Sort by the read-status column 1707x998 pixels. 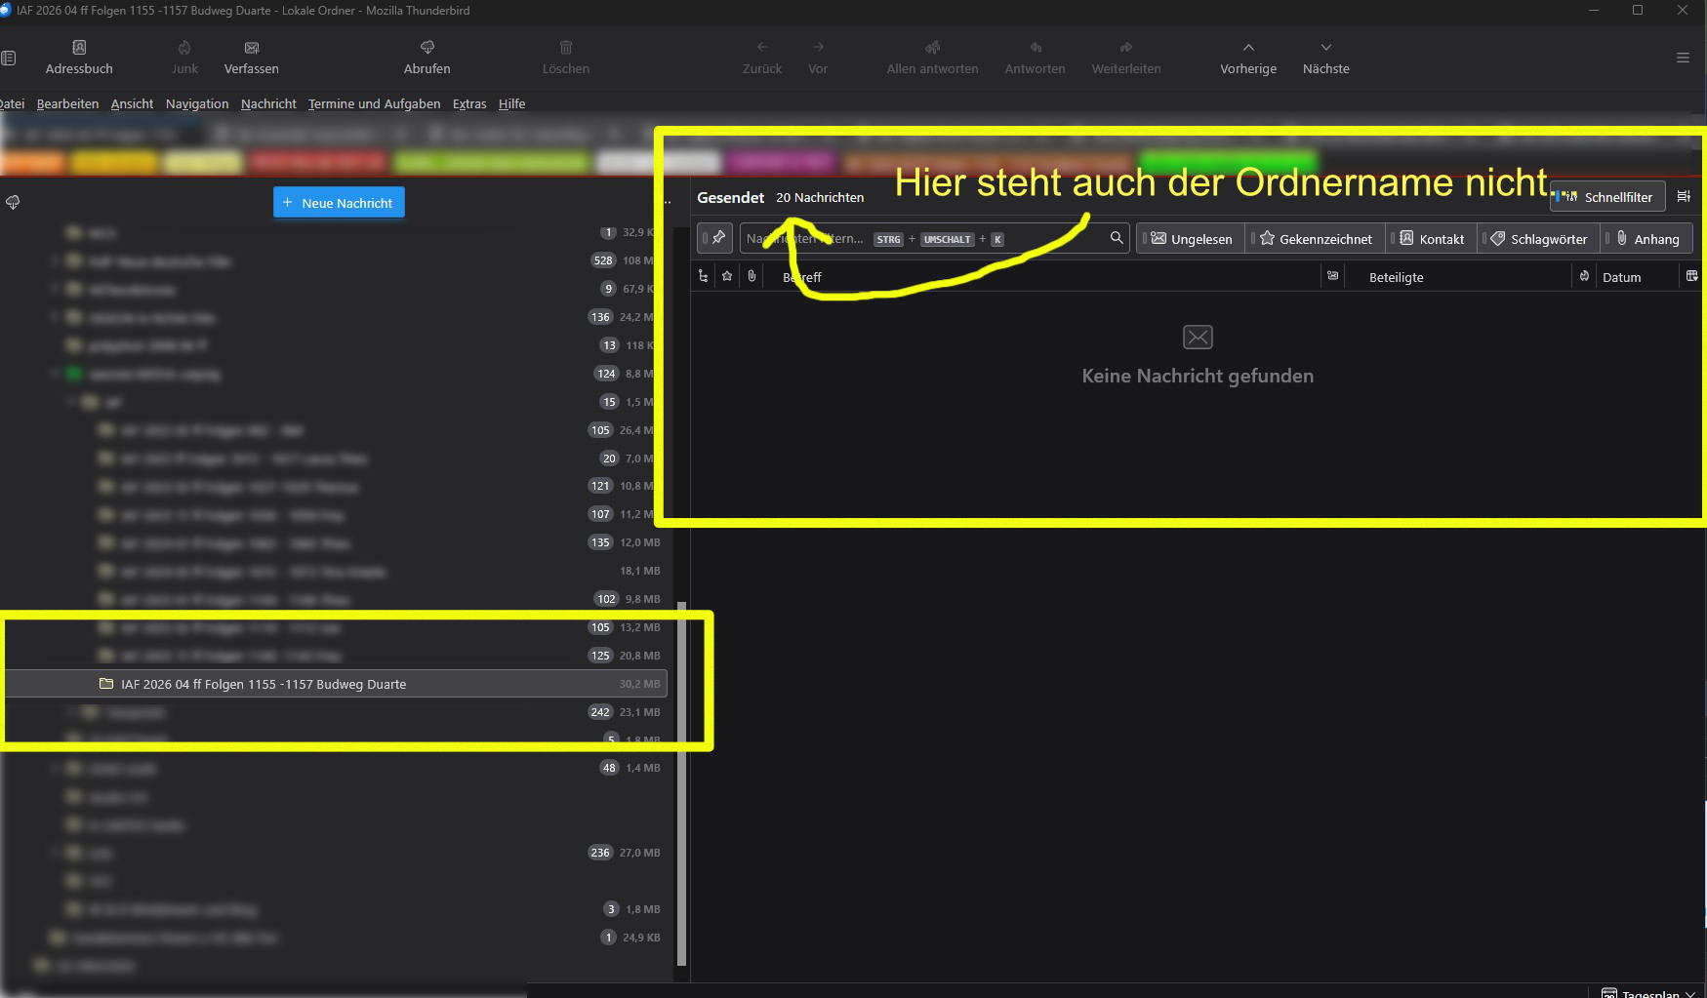coord(1332,277)
